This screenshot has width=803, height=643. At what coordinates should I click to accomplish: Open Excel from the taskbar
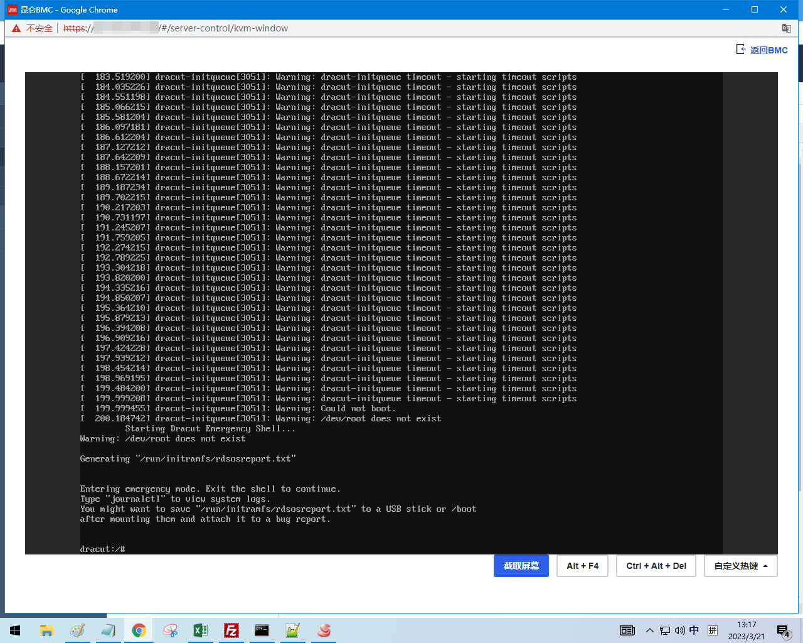[201, 630]
